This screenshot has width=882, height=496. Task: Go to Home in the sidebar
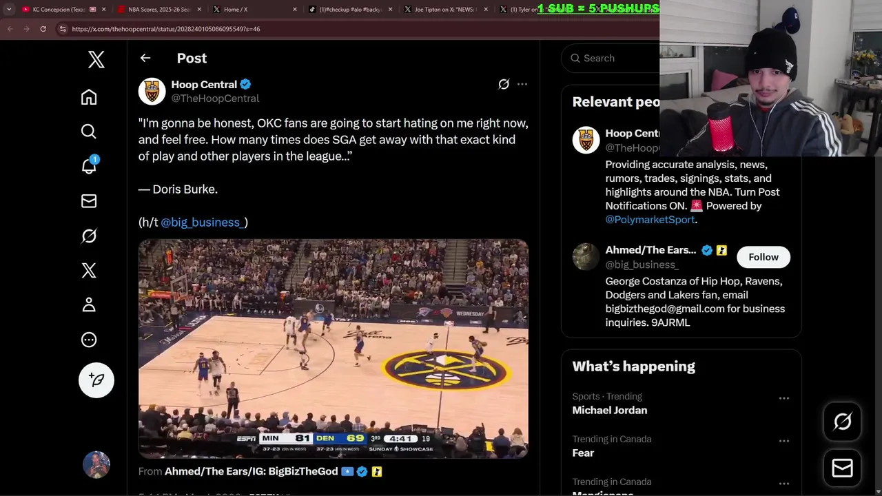click(x=89, y=97)
